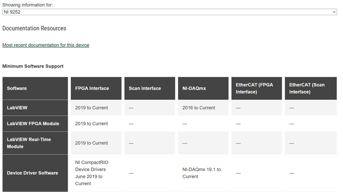343x192 pixels.
Task: Click the Minimum Software Support heading
Action: point(33,66)
